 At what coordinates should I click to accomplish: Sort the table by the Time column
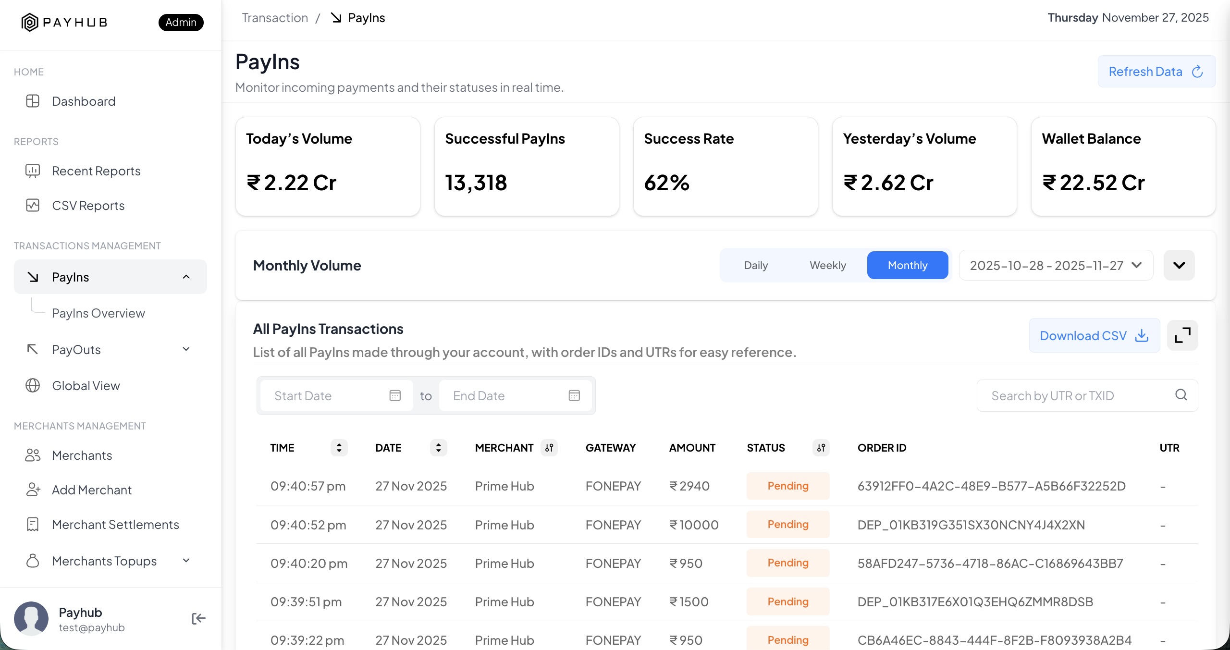[339, 448]
